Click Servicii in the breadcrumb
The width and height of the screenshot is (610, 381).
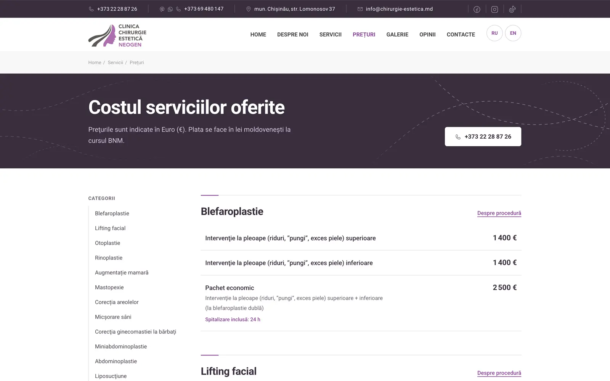pyautogui.click(x=115, y=62)
